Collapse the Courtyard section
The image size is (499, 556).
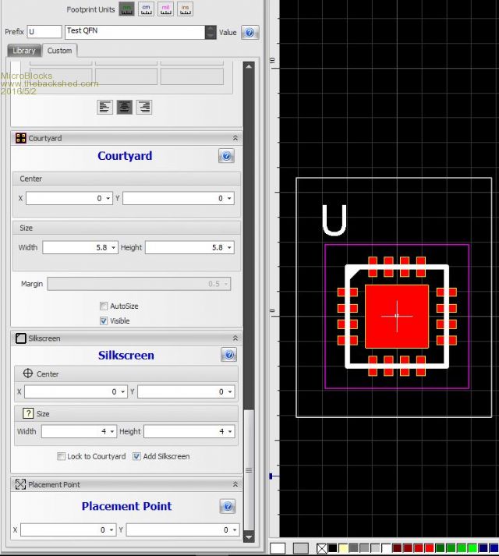pos(235,138)
